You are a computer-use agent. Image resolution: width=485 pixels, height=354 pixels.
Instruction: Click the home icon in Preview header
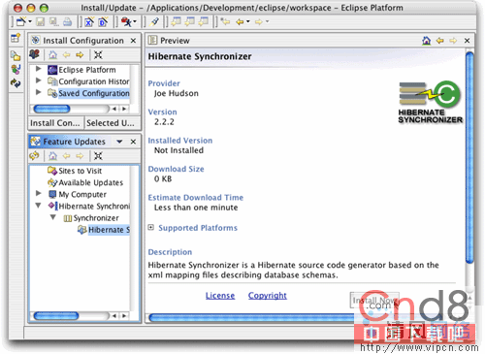[427, 41]
